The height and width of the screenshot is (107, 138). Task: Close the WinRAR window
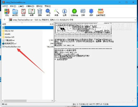[x=133, y=2]
